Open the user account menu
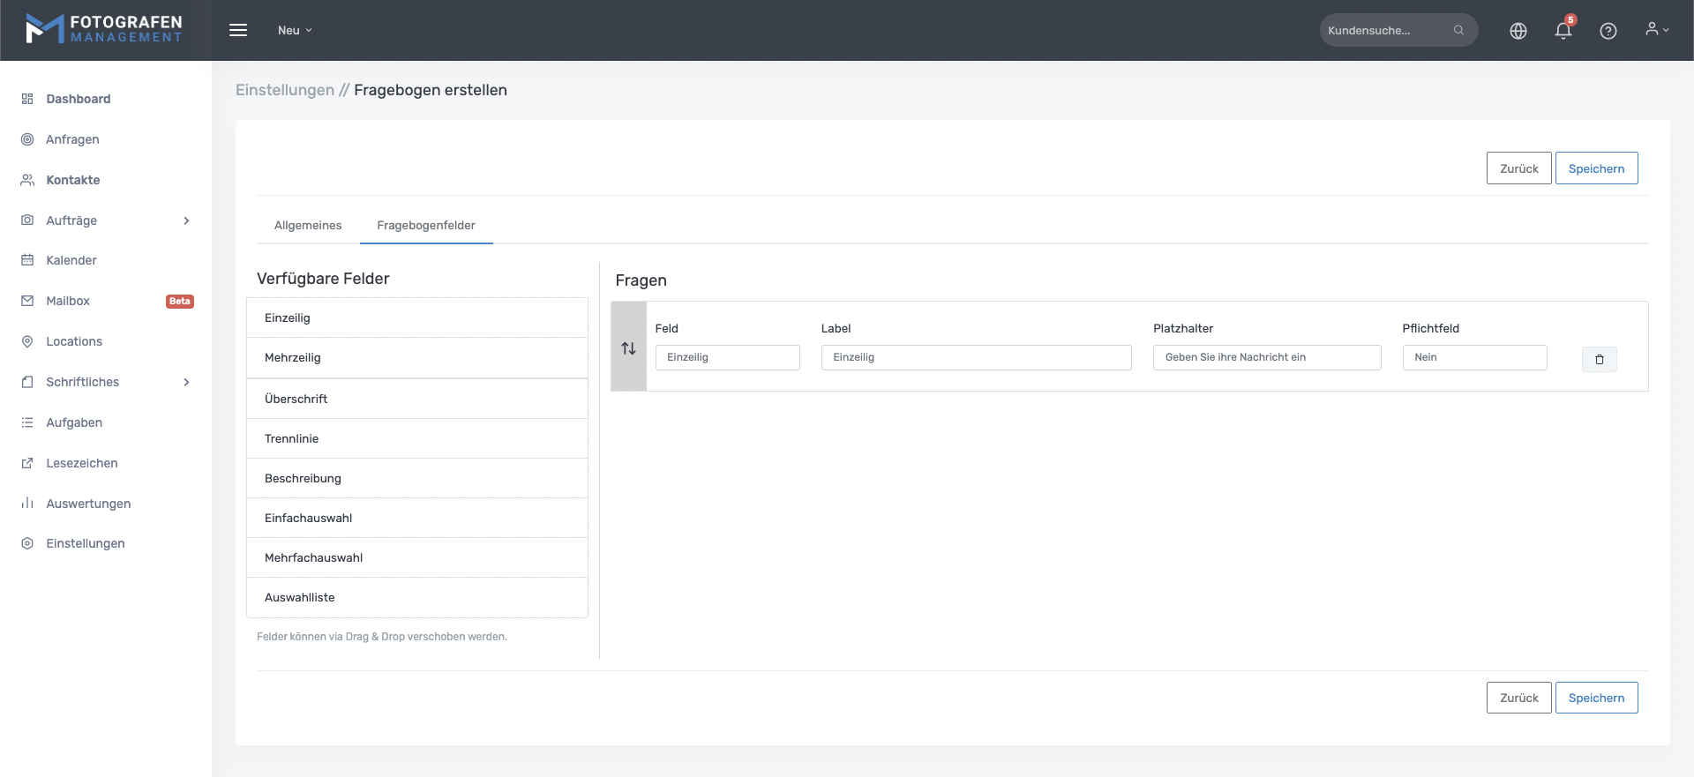This screenshot has height=777, width=1694. click(1656, 30)
